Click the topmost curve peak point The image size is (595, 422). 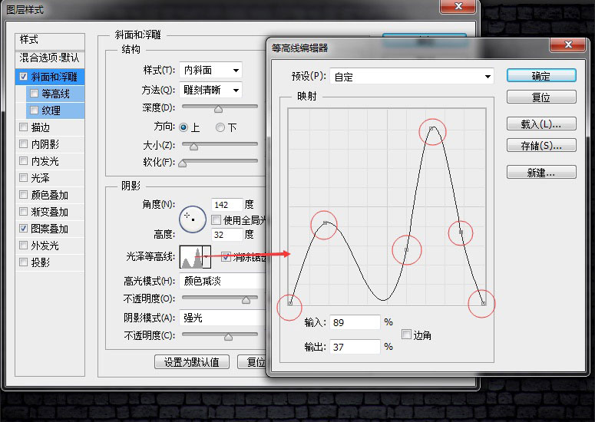pyautogui.click(x=431, y=129)
